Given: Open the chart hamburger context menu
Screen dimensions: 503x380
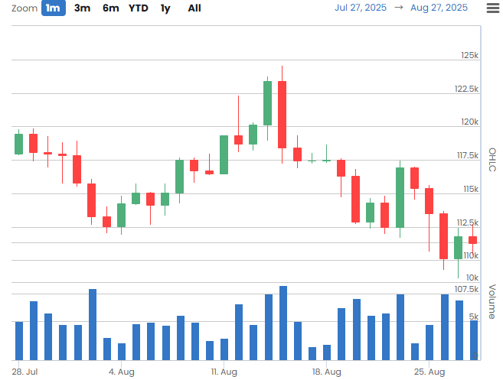Looking at the screenshot, I should (493, 8).
